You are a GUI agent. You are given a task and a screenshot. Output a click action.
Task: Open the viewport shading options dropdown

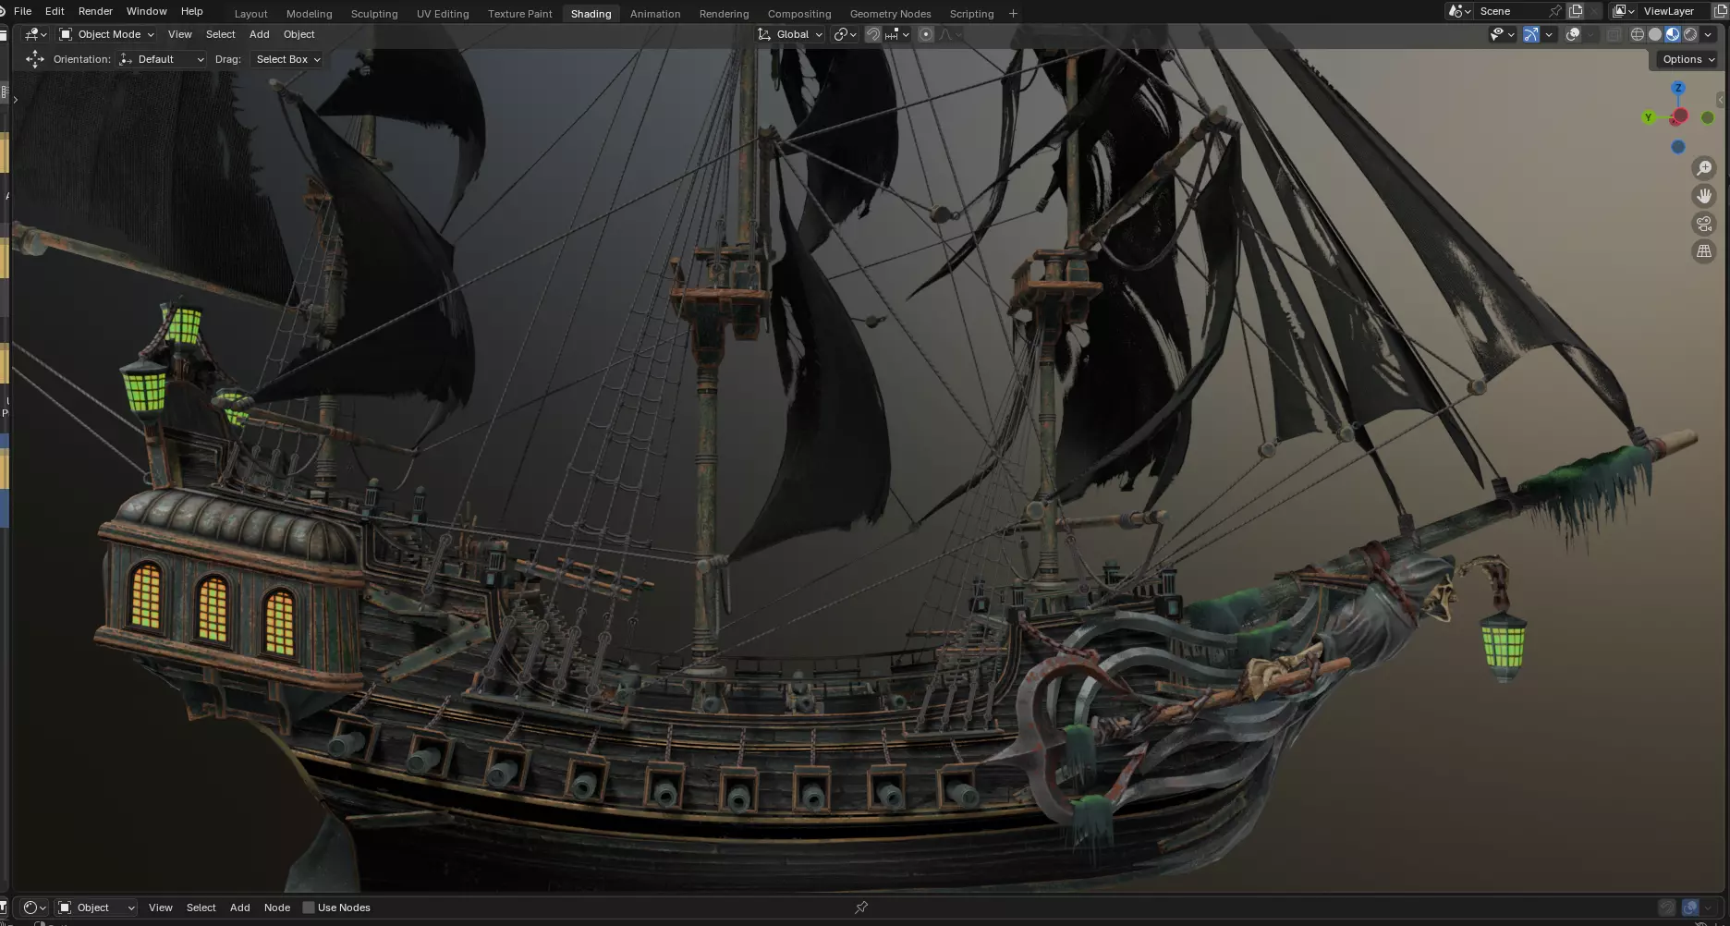point(1708,34)
